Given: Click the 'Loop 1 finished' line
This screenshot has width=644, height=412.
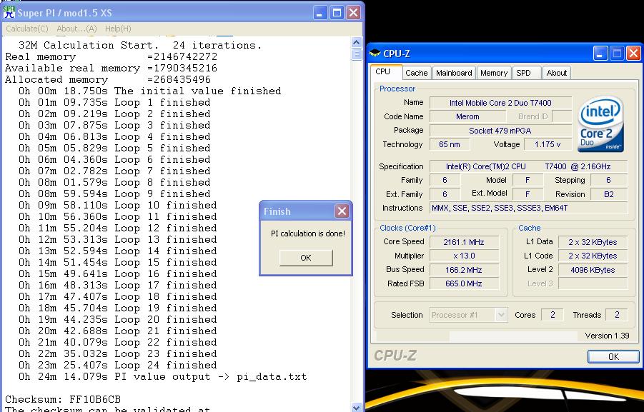Looking at the screenshot, I should click(114, 103).
